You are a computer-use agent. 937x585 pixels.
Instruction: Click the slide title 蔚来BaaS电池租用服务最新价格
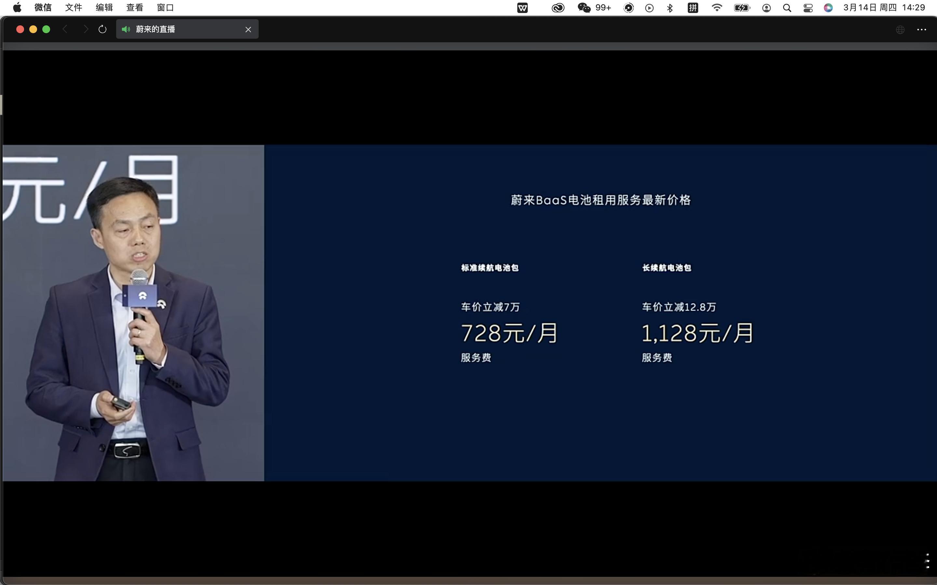coord(601,200)
